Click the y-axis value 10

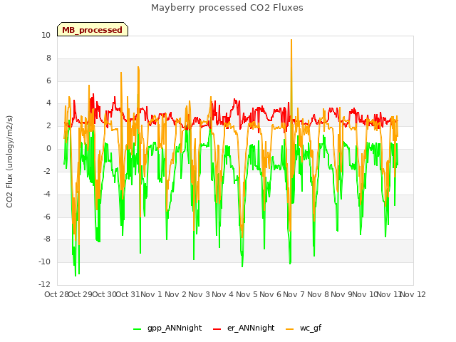point(46,35)
